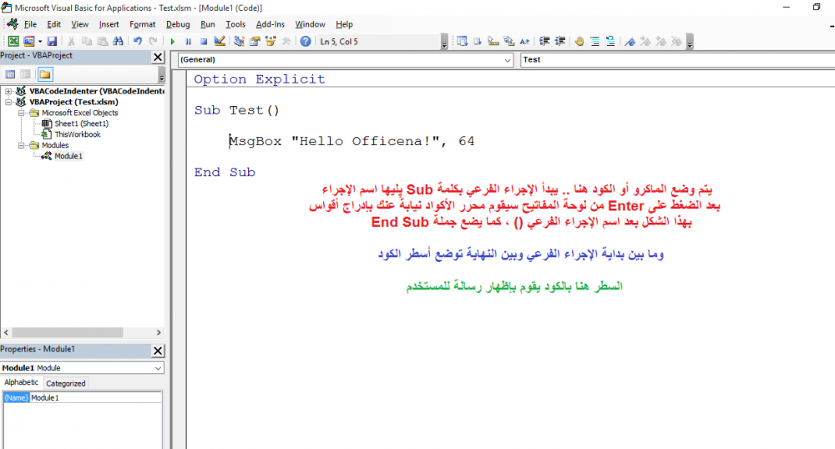Click View Code icon in Project panel
The width and height of the screenshot is (835, 449).
tap(10, 74)
